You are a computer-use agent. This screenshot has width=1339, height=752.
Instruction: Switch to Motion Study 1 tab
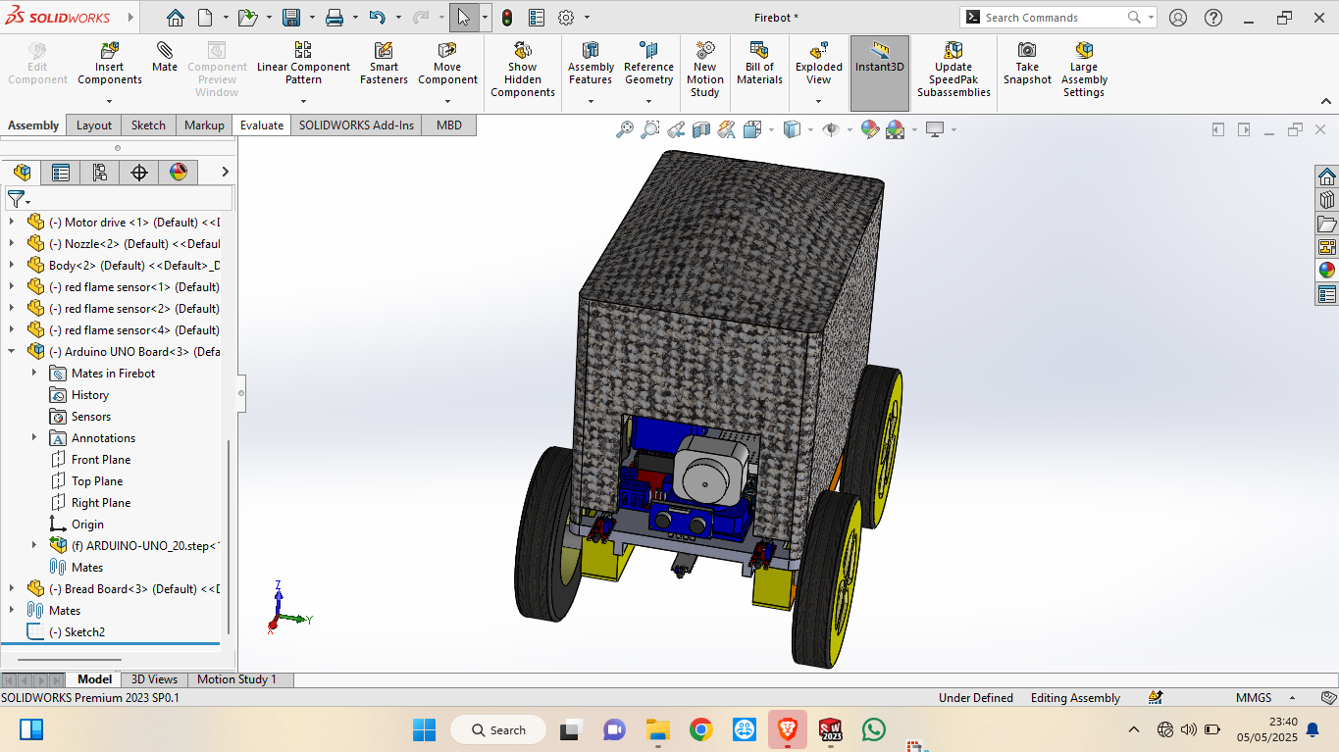(x=236, y=679)
